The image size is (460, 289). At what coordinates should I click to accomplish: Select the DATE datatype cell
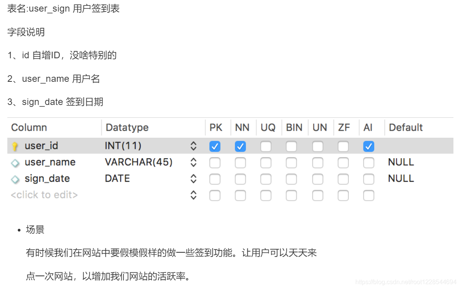pyautogui.click(x=117, y=179)
